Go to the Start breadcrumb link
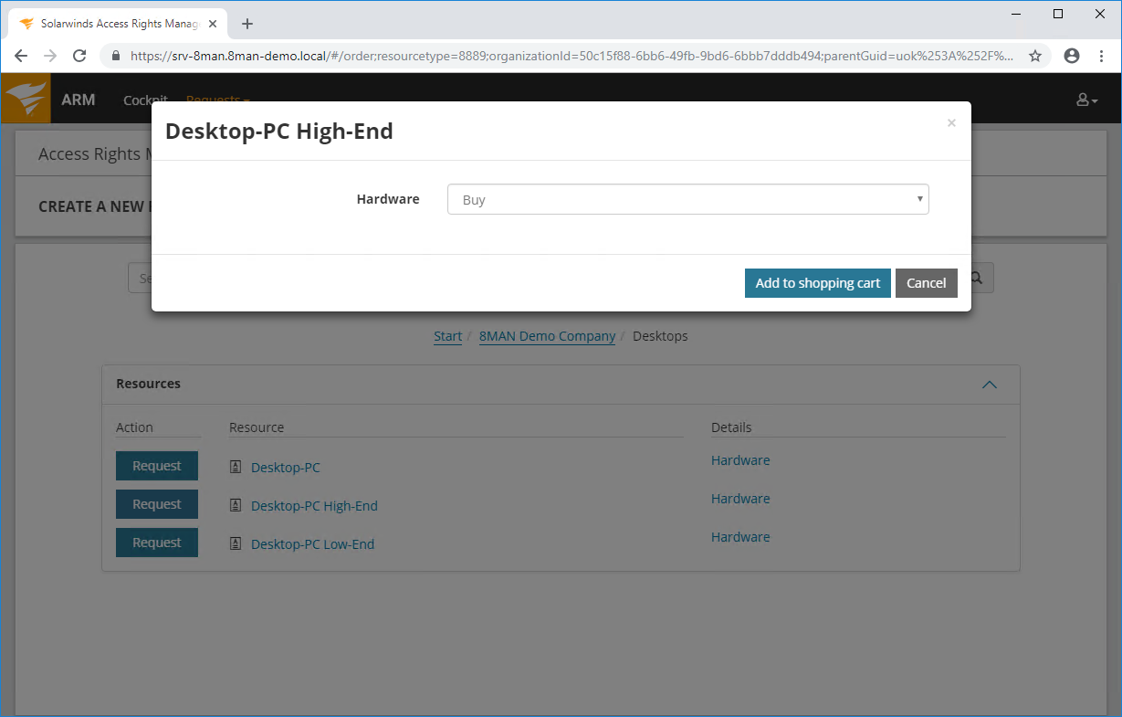Viewport: 1122px width, 717px height. [447, 336]
